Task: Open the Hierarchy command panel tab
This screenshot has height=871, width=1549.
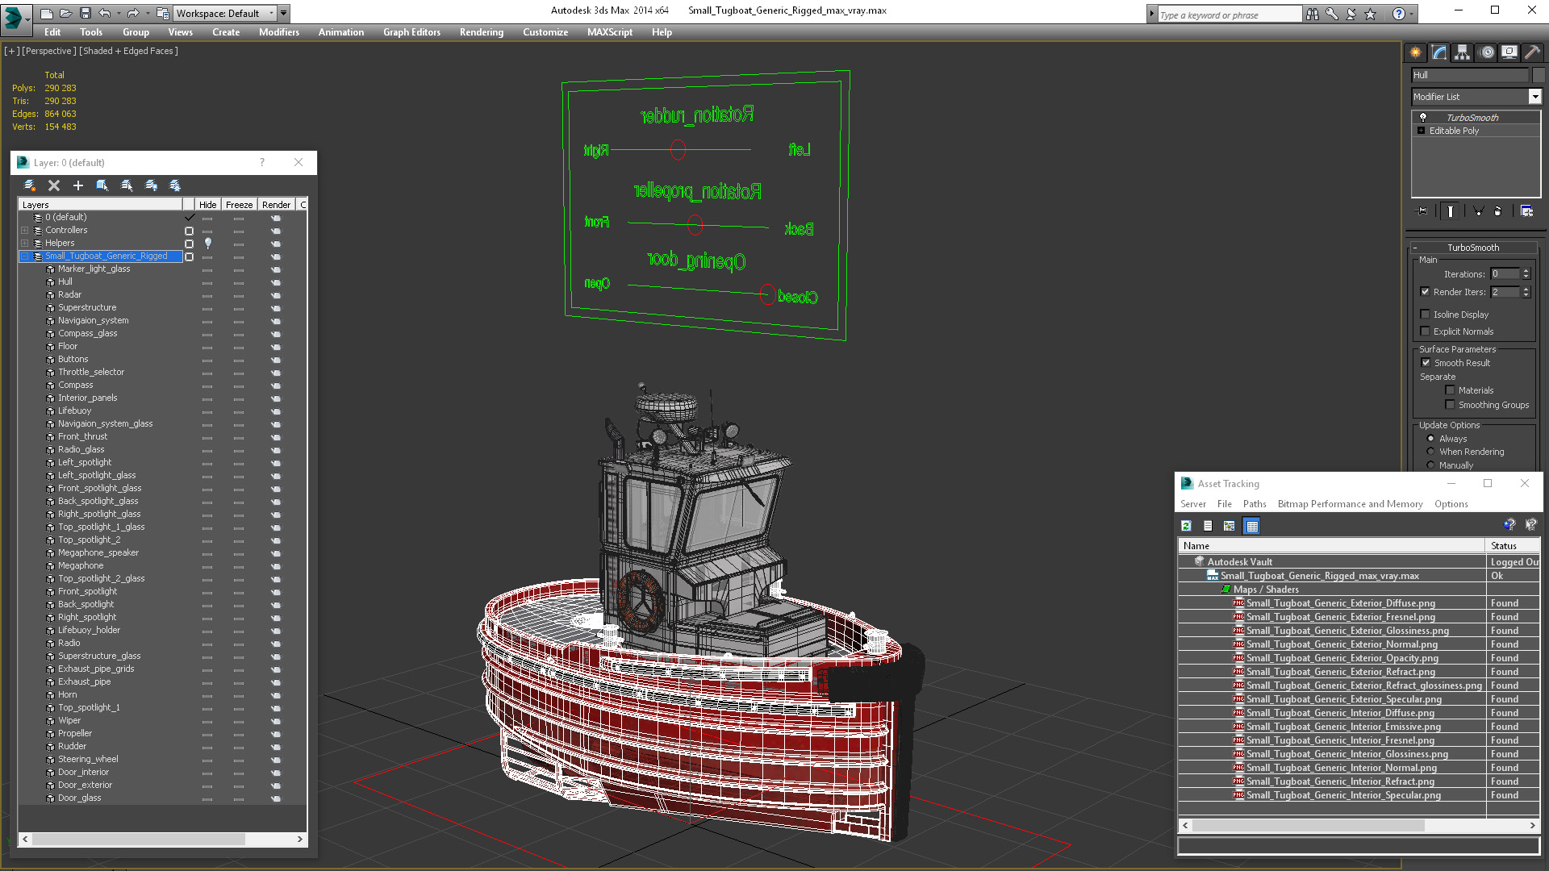Action: click(x=1462, y=52)
